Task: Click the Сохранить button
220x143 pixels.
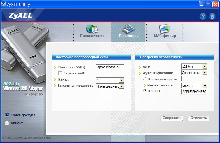Action: click(x=171, y=118)
